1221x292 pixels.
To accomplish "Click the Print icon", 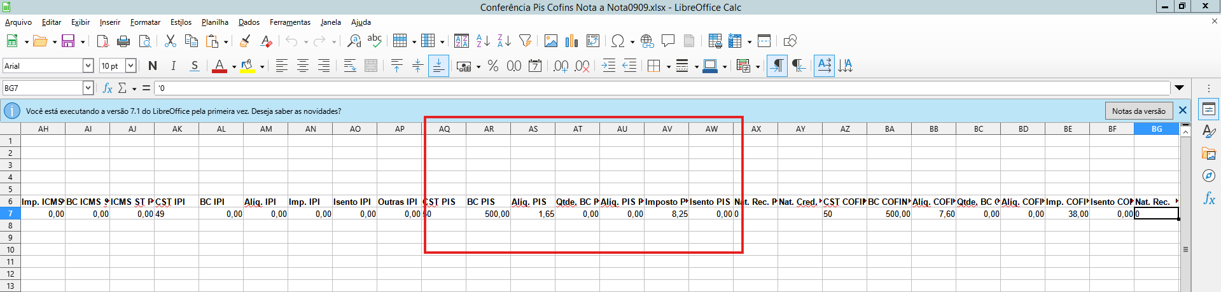I will 123,41.
